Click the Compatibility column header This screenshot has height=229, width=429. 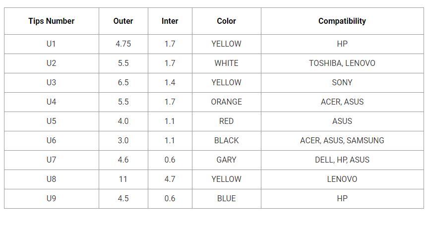(x=342, y=21)
